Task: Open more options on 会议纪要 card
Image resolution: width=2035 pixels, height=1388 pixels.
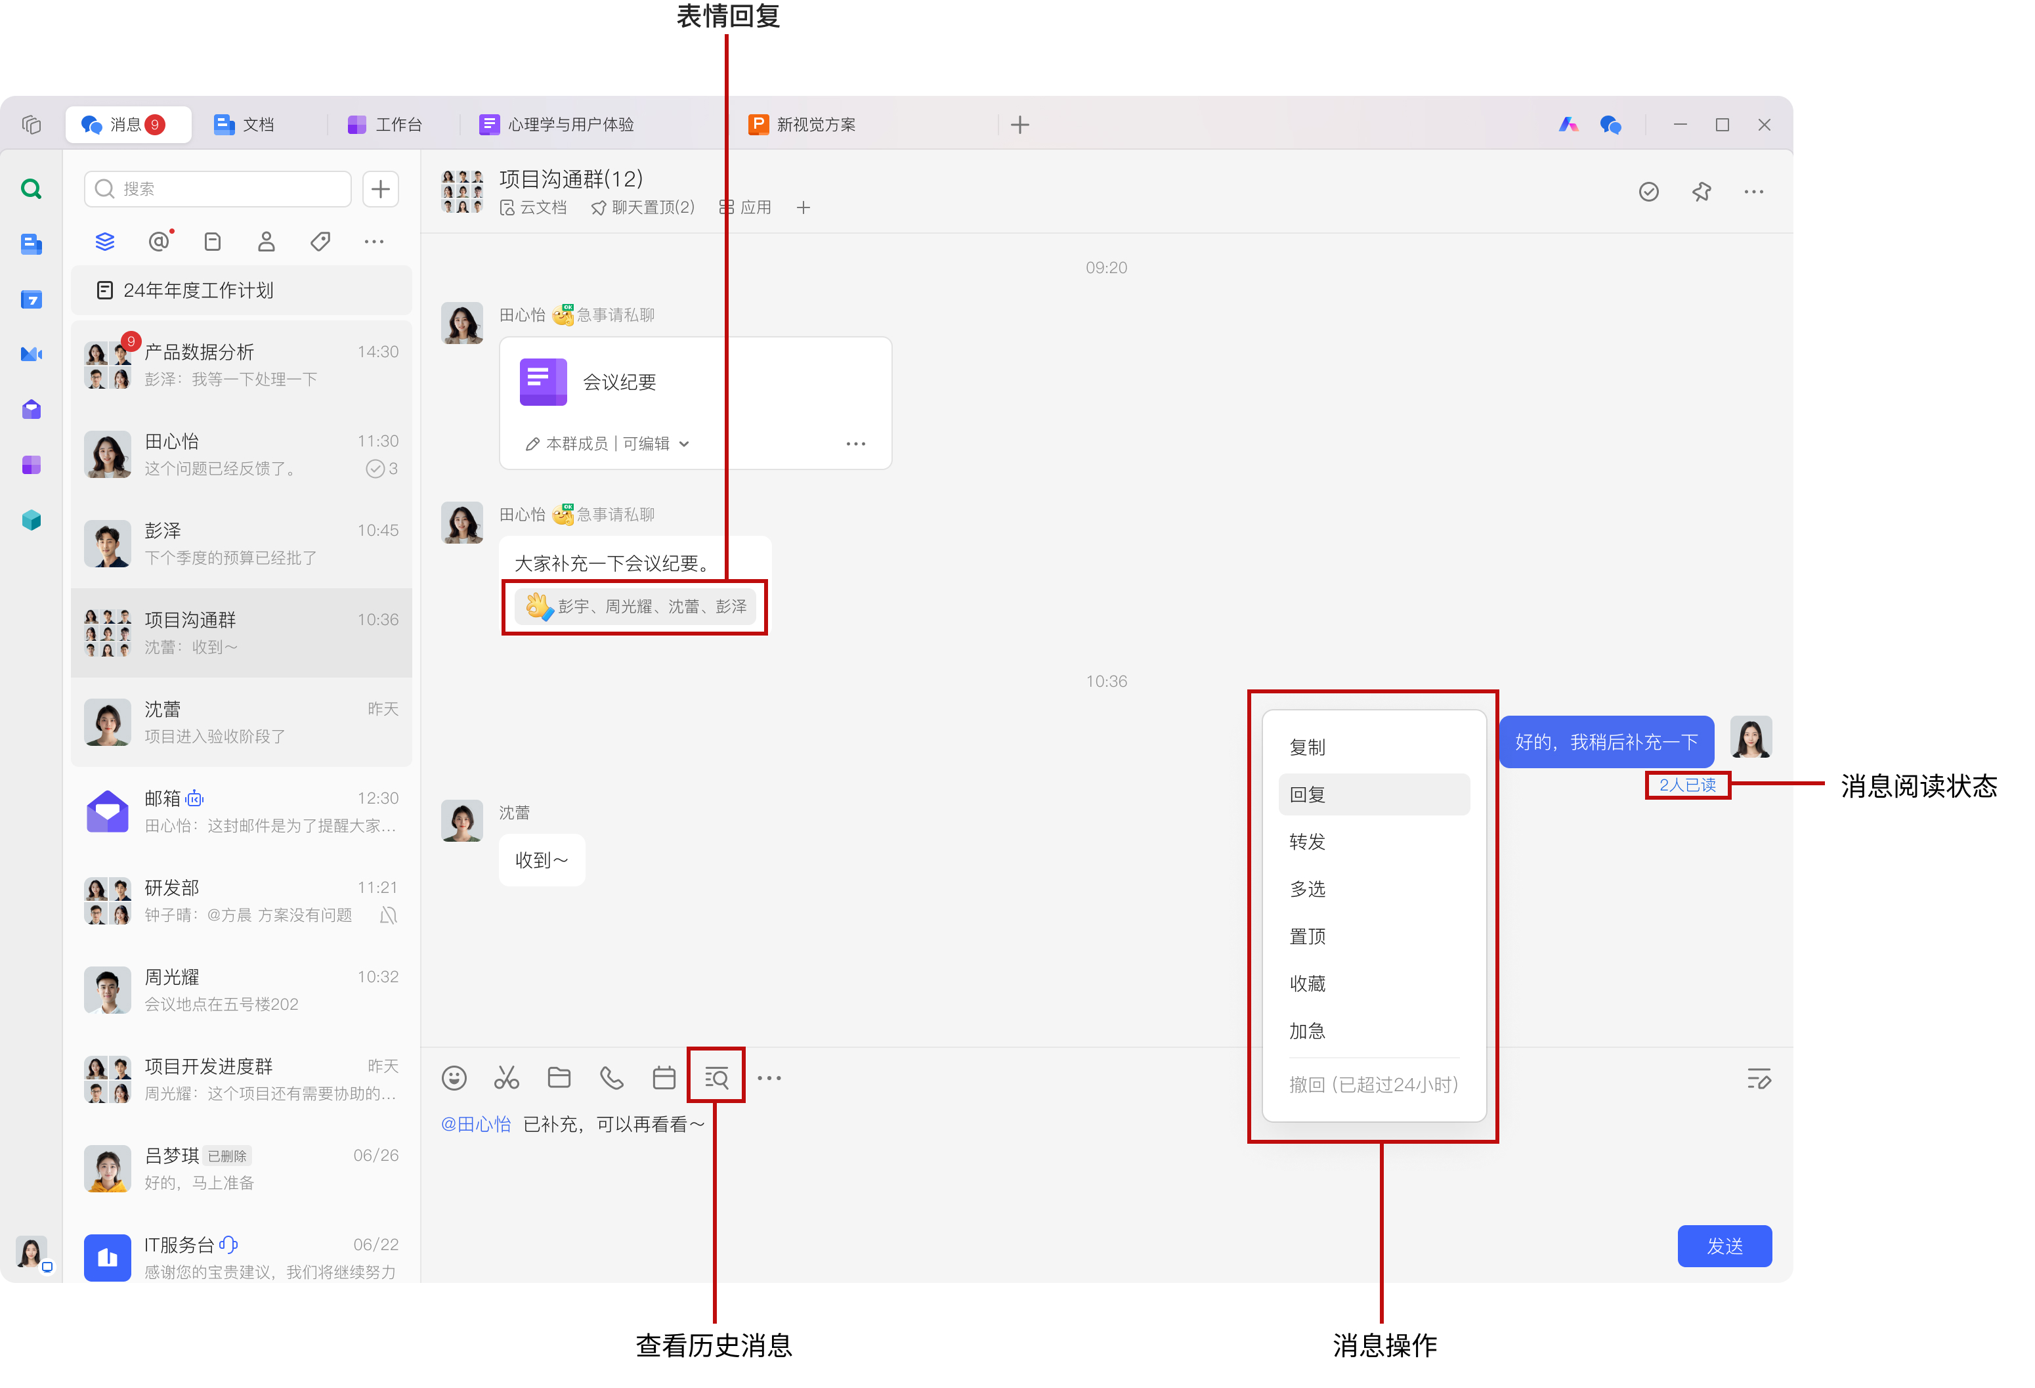Action: [x=855, y=444]
